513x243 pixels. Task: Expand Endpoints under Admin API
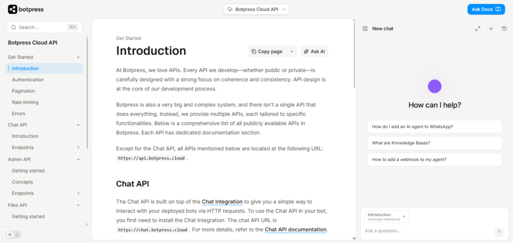click(78, 193)
